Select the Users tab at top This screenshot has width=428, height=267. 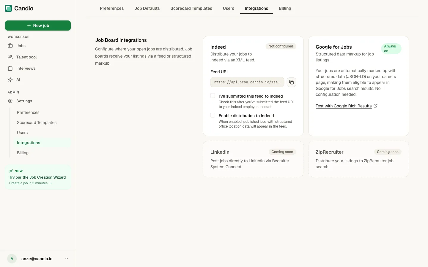(229, 8)
